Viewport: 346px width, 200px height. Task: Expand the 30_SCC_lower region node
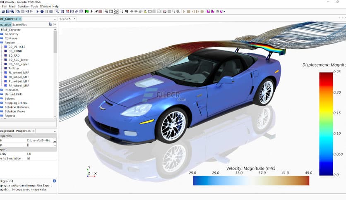pos(2,60)
